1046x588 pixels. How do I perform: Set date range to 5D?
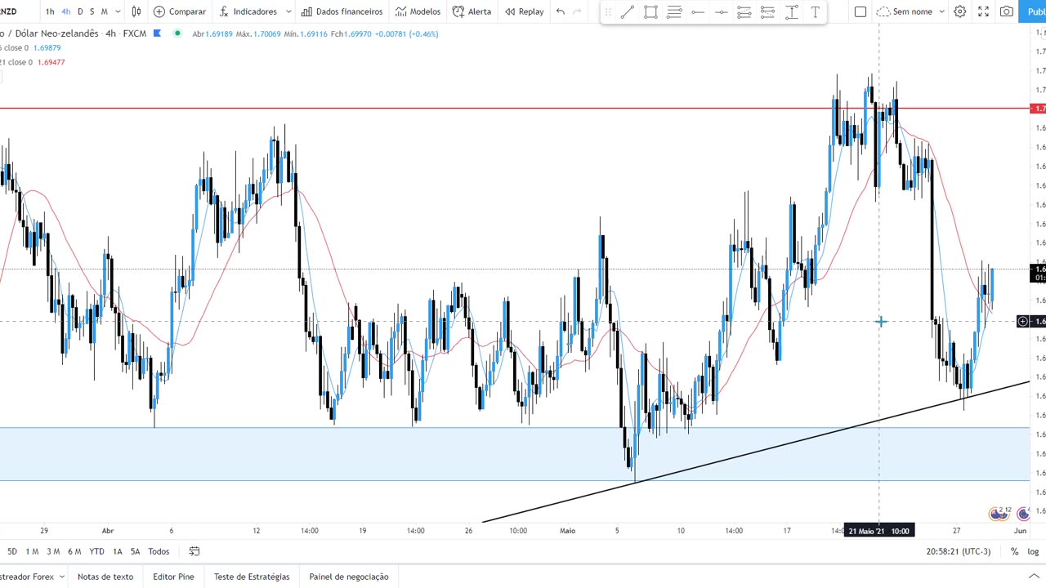(x=12, y=551)
